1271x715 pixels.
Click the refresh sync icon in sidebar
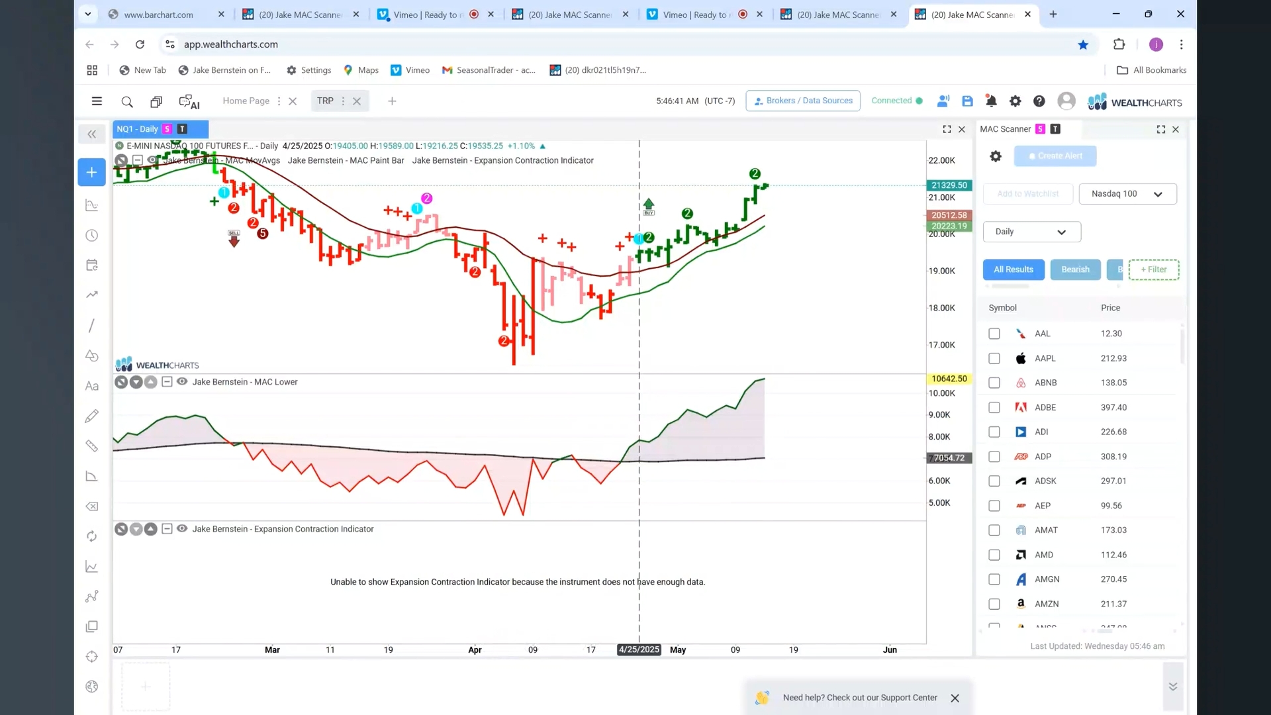click(x=92, y=536)
